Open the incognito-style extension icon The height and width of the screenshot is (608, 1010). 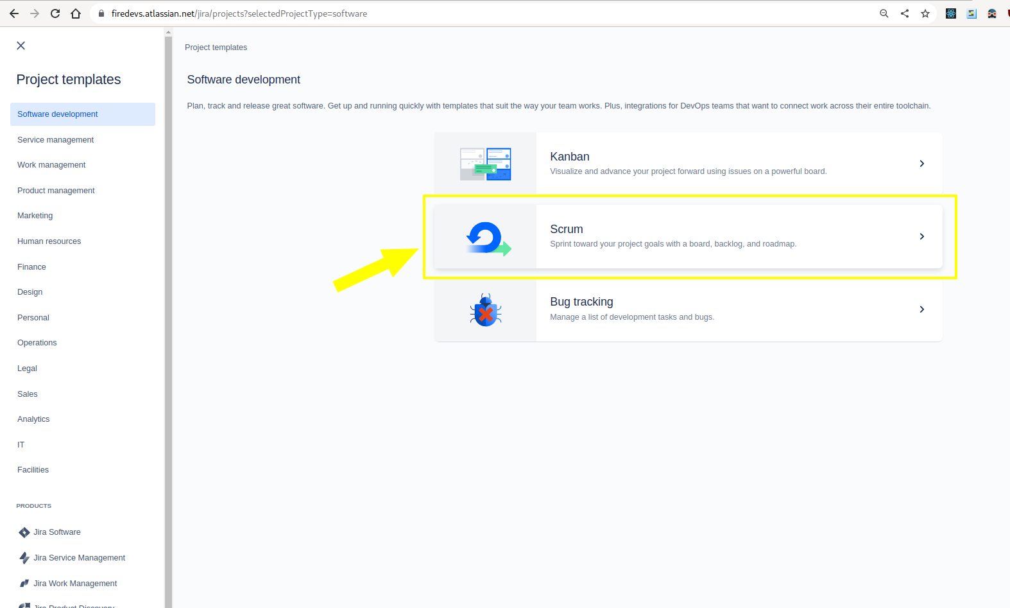(x=992, y=13)
